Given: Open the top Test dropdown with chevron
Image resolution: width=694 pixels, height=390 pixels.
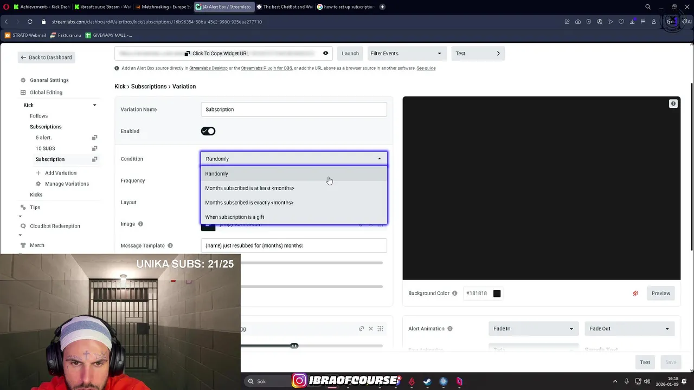Looking at the screenshot, I should tap(478, 54).
